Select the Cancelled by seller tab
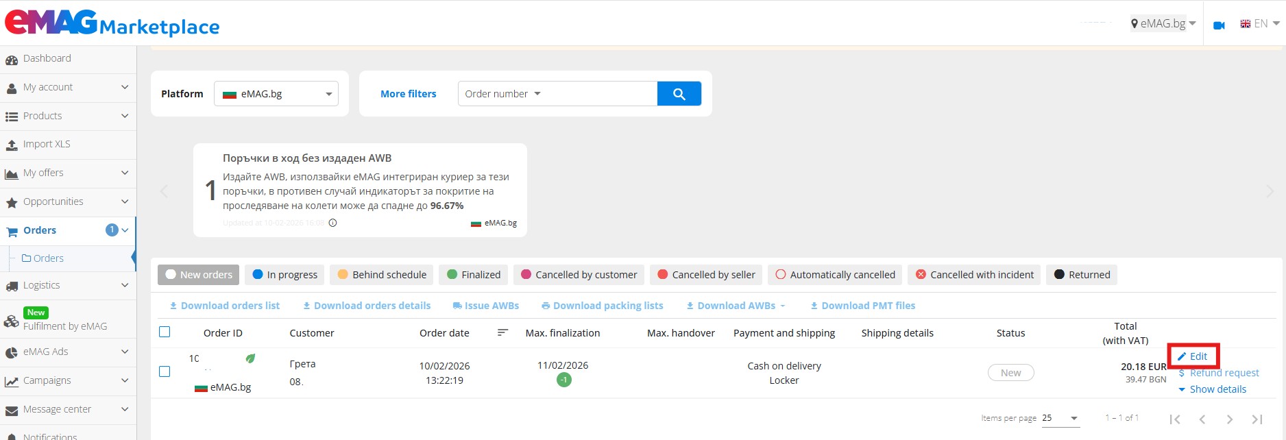 coord(706,275)
